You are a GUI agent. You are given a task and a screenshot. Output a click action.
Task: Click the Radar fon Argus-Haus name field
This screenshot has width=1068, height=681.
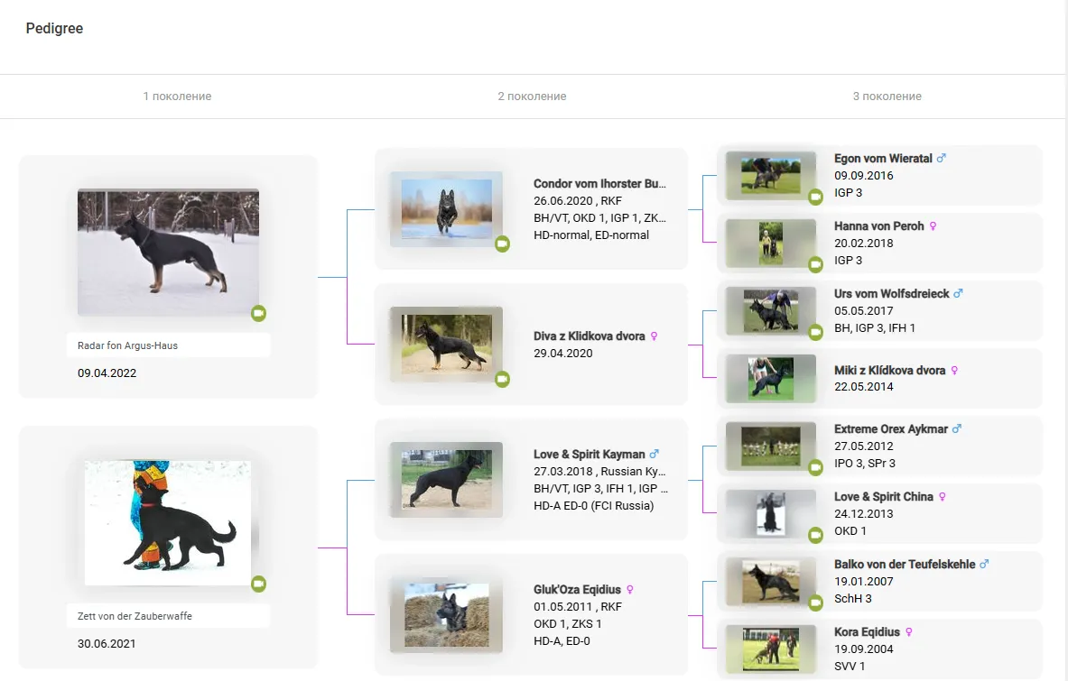(168, 345)
